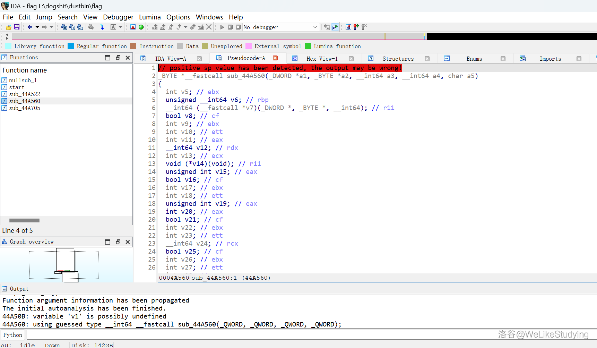
Task: Select the start function in the list
Action: [x=17, y=87]
